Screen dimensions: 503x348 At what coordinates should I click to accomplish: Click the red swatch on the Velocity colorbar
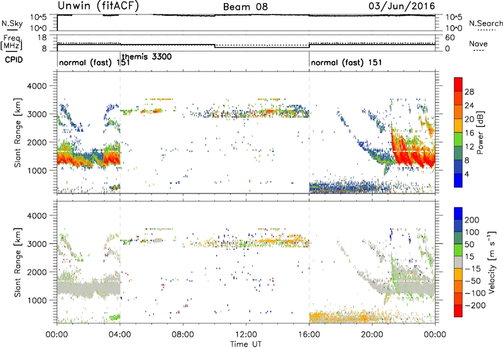click(x=458, y=311)
